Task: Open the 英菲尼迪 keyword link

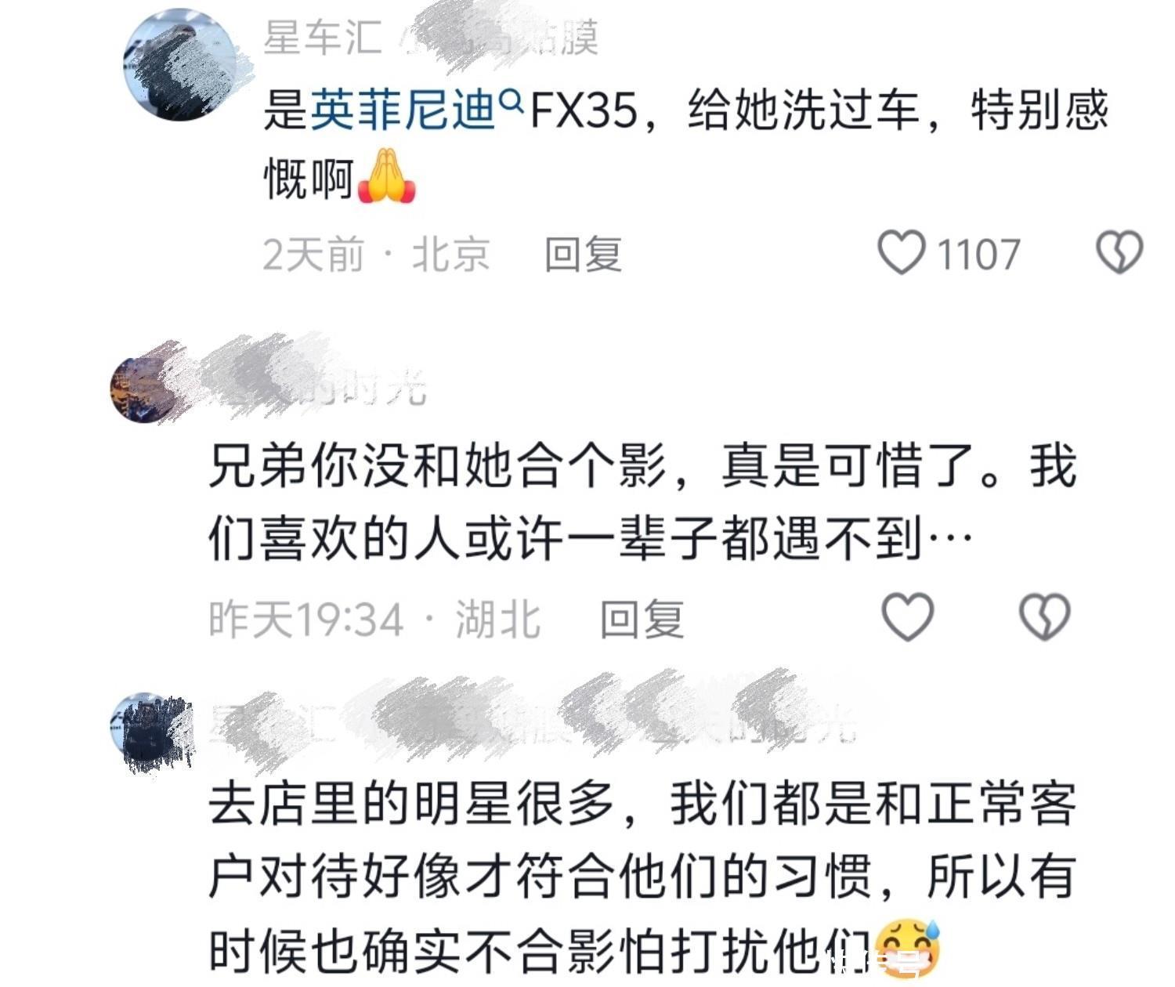Action: coord(403,110)
